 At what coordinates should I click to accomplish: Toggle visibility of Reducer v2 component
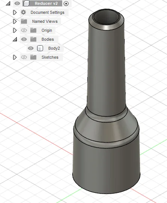pos(17,3)
